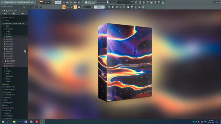Click the undo history icon
This screenshot has height=124, width=221.
click(136, 2)
